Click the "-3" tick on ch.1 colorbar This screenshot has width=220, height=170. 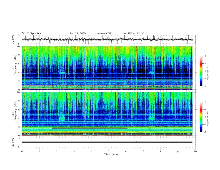tap(205, 56)
